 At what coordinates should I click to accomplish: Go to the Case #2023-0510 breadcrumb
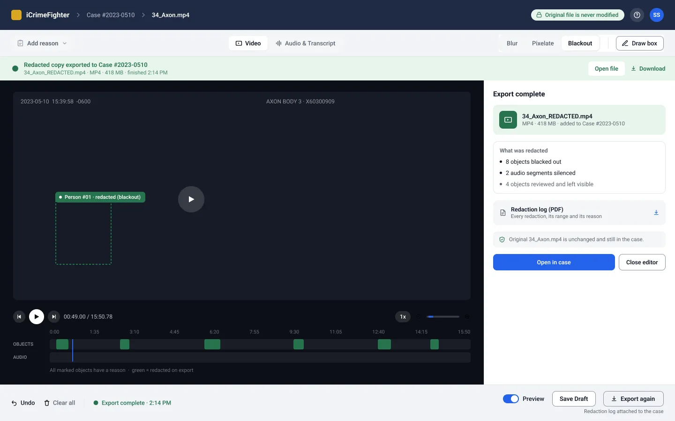pyautogui.click(x=111, y=15)
